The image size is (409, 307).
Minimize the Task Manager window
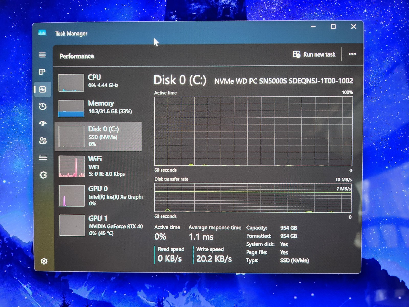click(313, 27)
